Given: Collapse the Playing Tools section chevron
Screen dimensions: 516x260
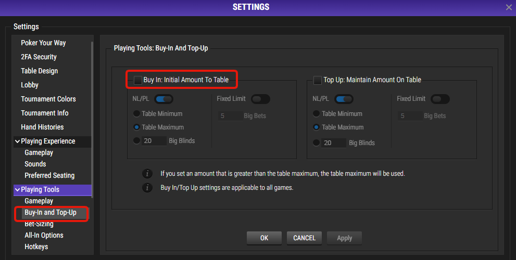Looking at the screenshot, I should [x=17, y=190].
